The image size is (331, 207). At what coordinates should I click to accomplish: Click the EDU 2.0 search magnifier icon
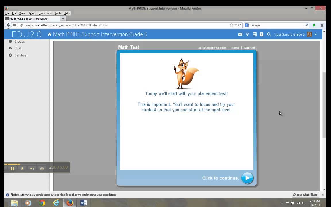click(269, 34)
